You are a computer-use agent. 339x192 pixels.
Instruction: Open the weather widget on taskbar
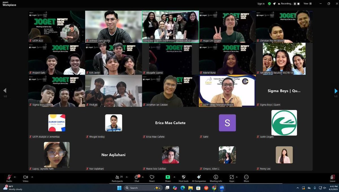coord(13,188)
